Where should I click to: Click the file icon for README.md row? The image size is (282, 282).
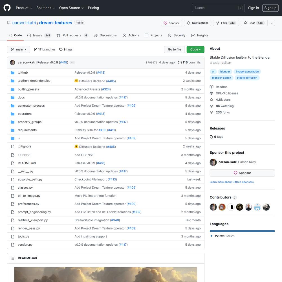pos(13,163)
